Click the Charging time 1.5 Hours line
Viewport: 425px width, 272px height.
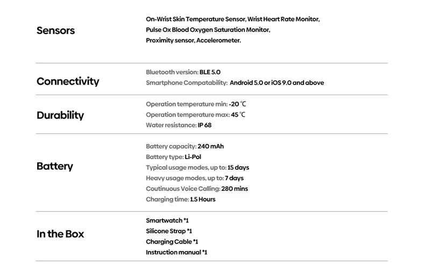click(x=180, y=199)
